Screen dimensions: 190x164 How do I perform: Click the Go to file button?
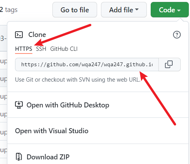click(x=75, y=10)
